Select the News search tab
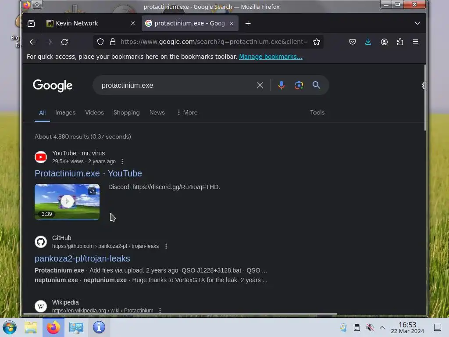449x337 pixels. [x=157, y=113]
